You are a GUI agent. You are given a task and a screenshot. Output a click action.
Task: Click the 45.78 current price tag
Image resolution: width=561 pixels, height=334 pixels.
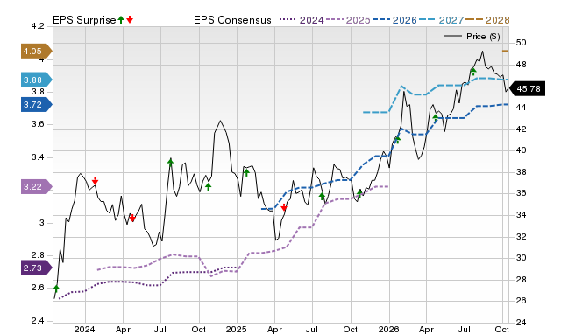tap(527, 88)
